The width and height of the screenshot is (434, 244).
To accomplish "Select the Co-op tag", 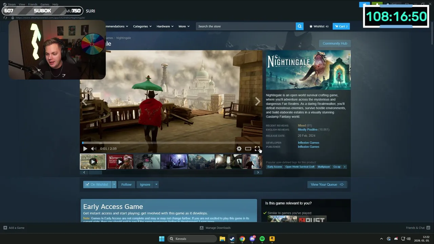I will coord(337,167).
